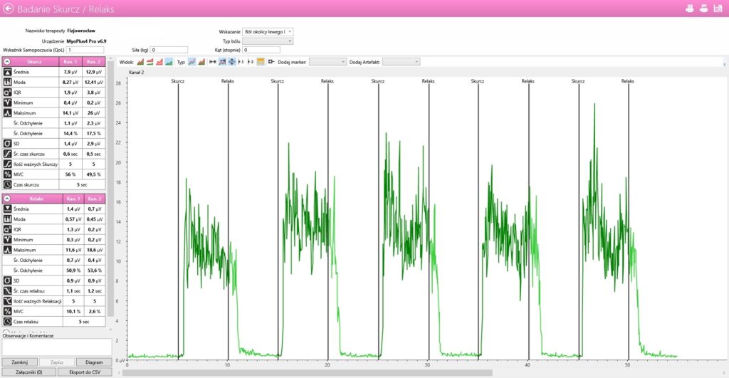Screen dimensions: 729x378
Task: Toggle channel 1 marker button
Action: tap(241, 62)
